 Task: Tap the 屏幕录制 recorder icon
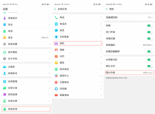(56, 95)
